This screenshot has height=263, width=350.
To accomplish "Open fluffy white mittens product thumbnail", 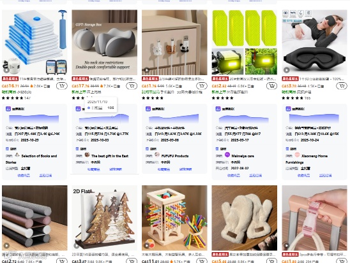I will coord(245,218).
